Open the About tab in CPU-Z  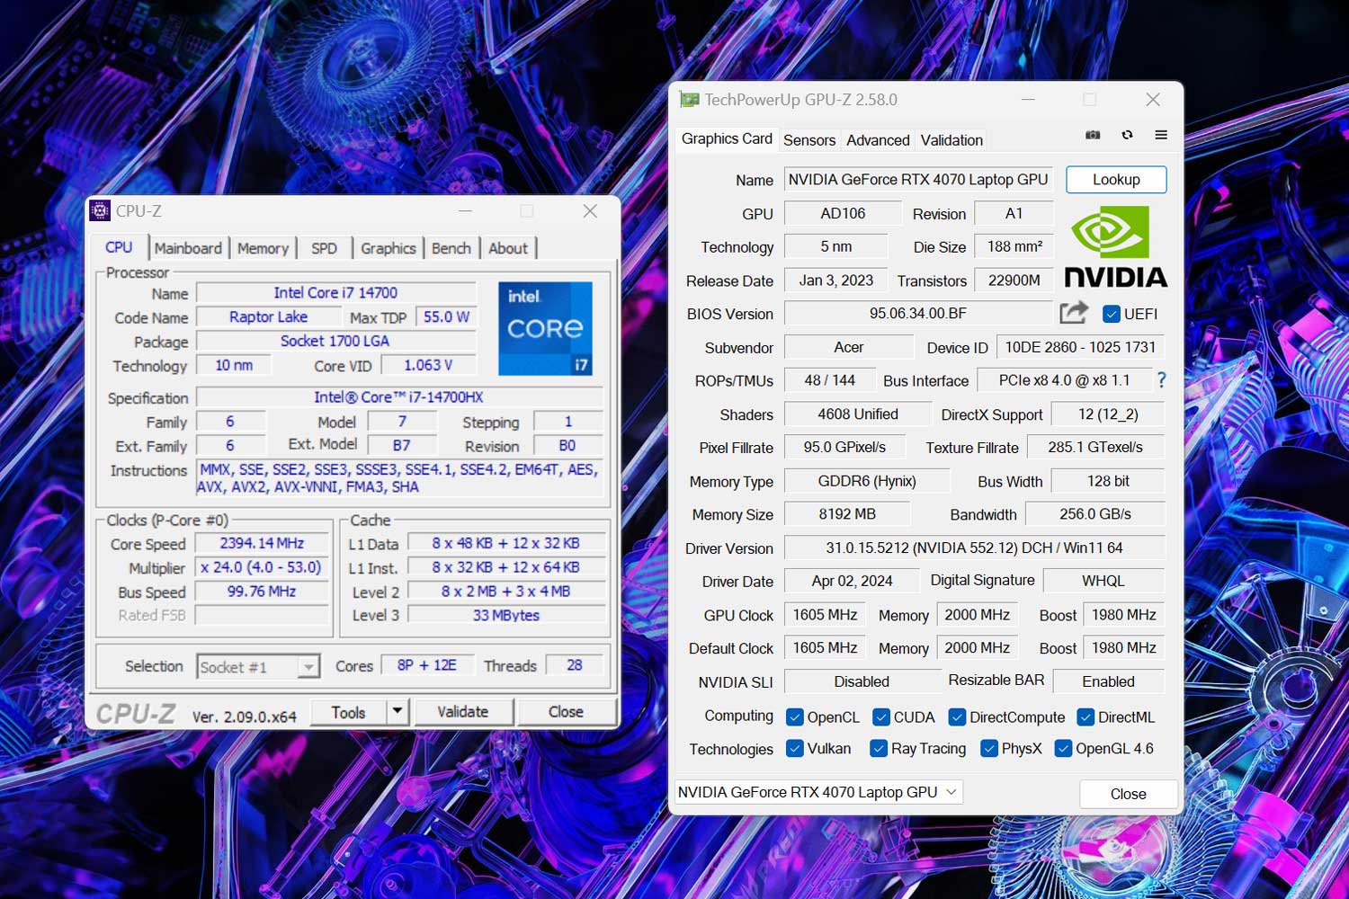pos(508,248)
